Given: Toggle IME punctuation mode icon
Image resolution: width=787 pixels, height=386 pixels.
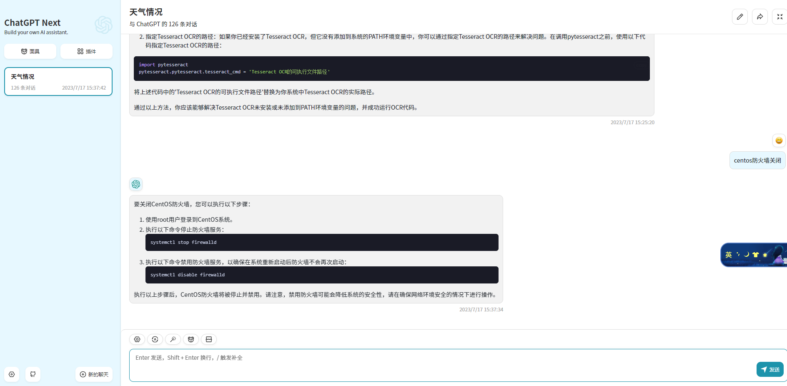Looking at the screenshot, I should pyautogui.click(x=738, y=254).
